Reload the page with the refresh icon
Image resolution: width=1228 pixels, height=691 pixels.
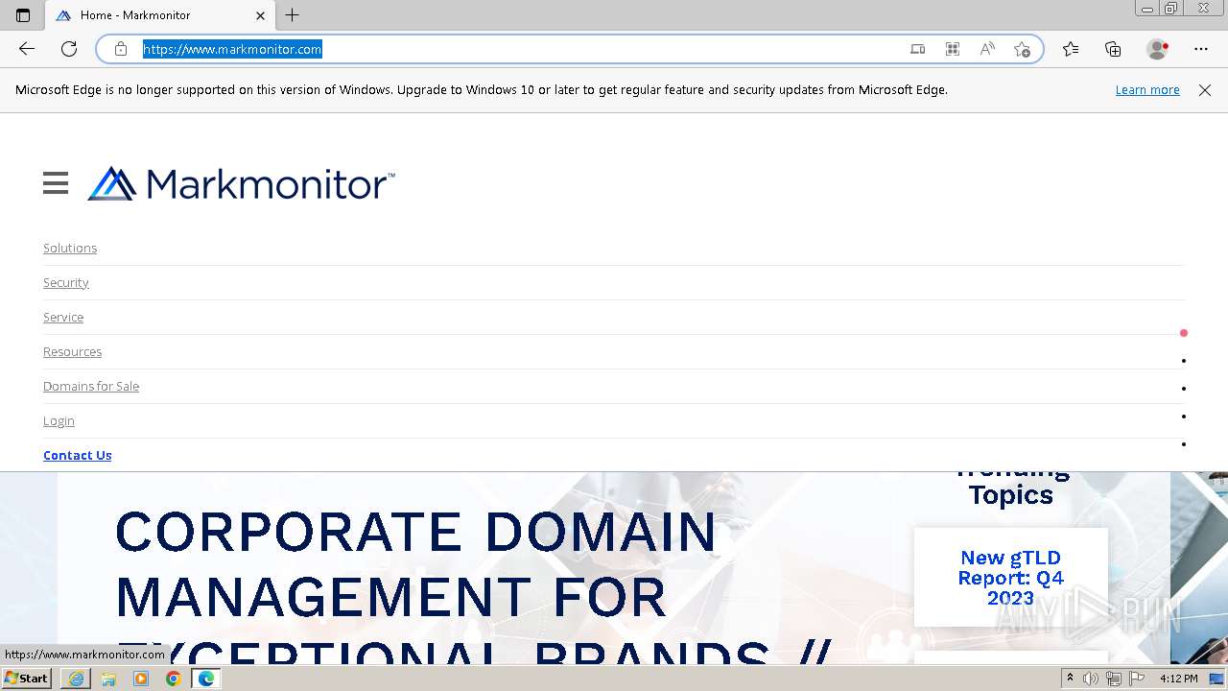coord(69,49)
